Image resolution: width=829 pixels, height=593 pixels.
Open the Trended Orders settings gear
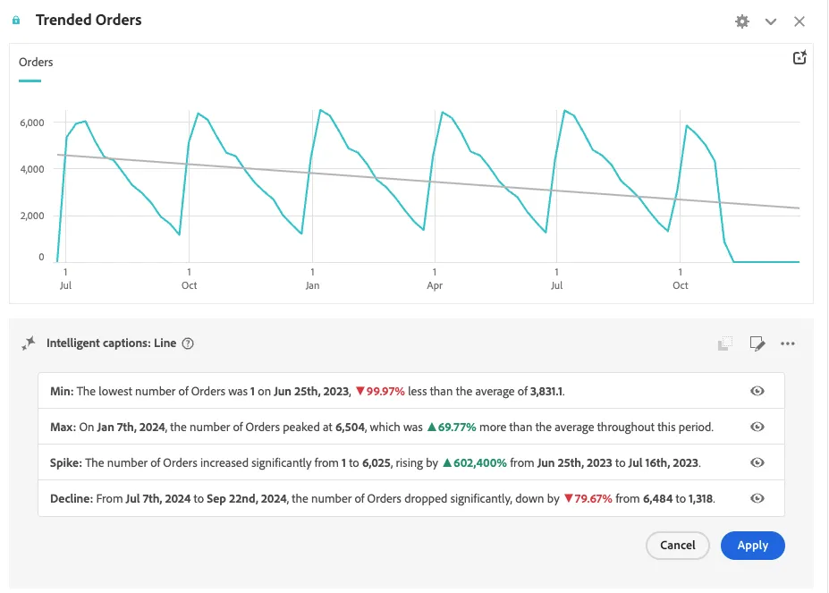point(742,21)
